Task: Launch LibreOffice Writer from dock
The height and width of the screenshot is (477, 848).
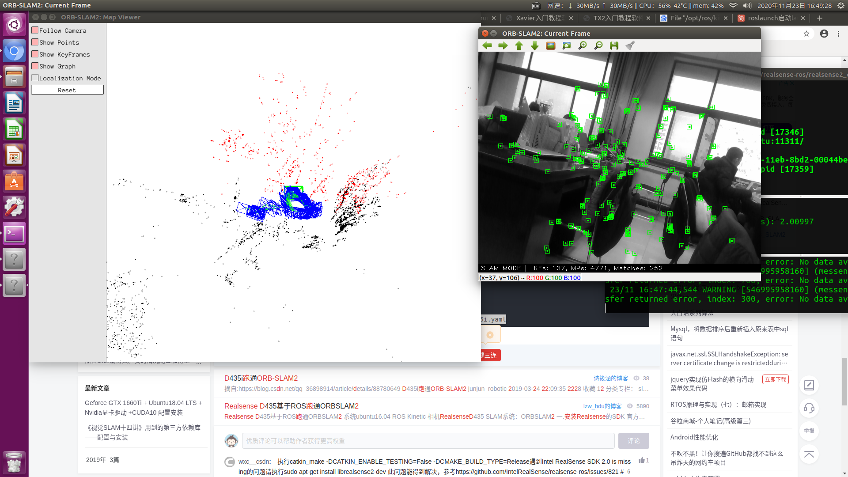Action: coord(14,103)
